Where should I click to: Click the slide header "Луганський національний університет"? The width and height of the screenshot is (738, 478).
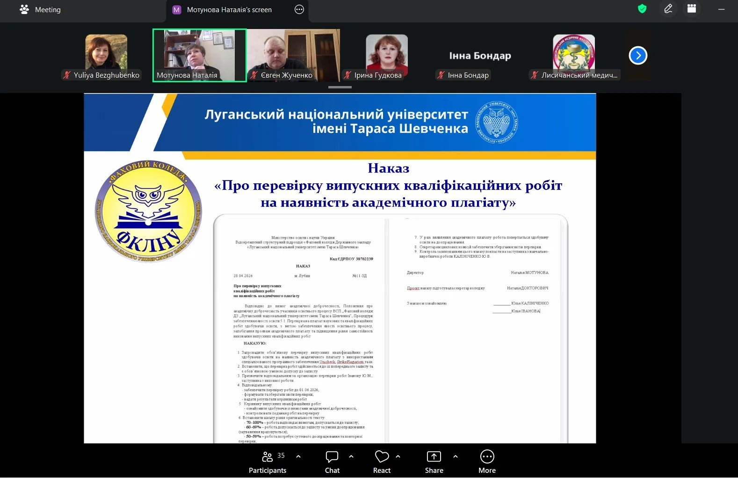[336, 115]
